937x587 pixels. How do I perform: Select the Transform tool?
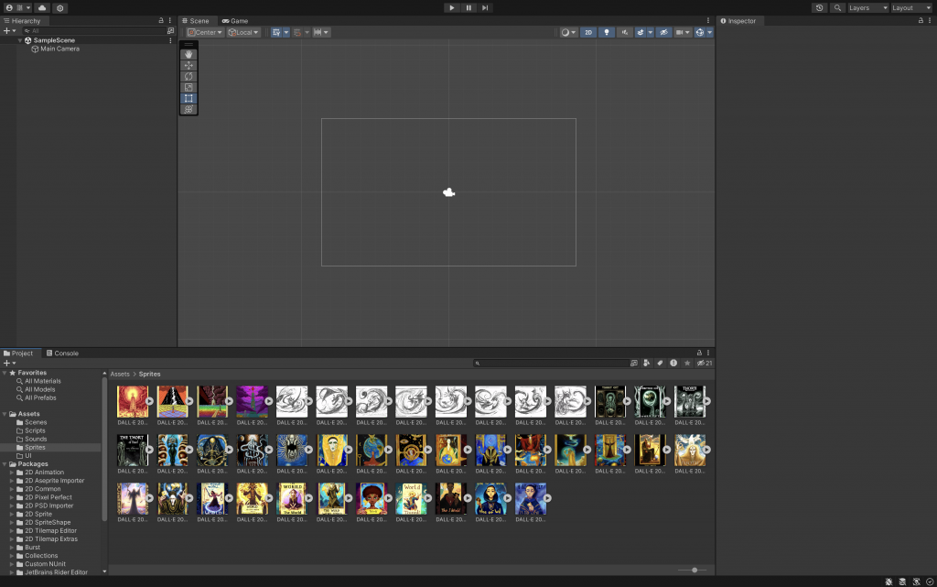coord(188,109)
